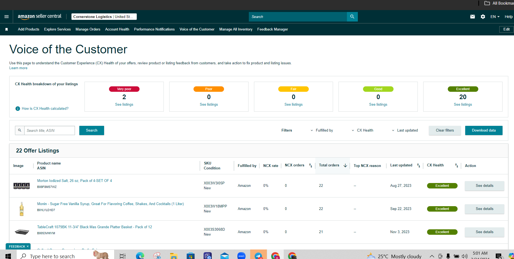Image resolution: width=514 pixels, height=259 pixels.
Task: See details for Monin Vanilla Syrup
Action: click(484, 209)
